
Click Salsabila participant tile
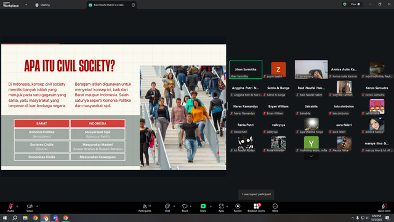(311, 107)
